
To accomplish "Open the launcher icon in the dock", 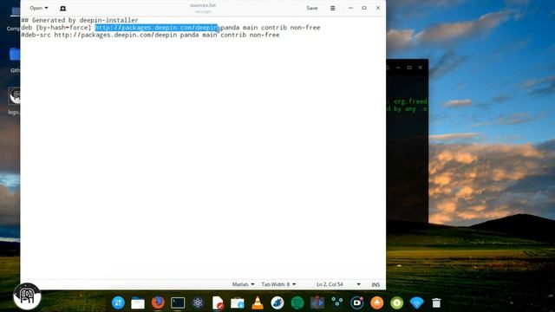I will coord(118,302).
